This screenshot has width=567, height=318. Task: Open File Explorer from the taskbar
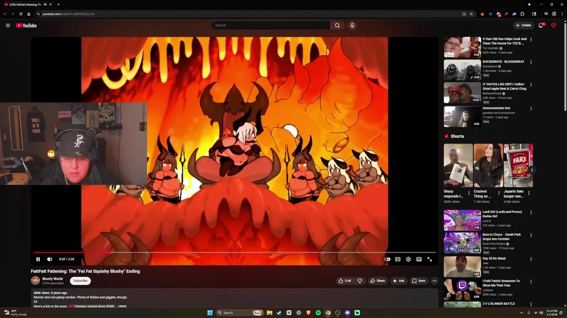[269, 313]
